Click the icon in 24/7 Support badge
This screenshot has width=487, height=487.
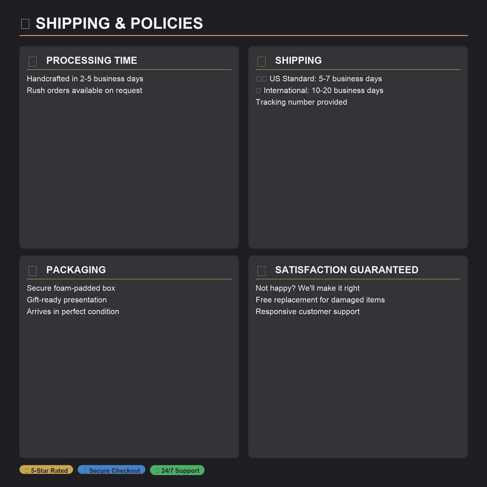[x=157, y=471]
